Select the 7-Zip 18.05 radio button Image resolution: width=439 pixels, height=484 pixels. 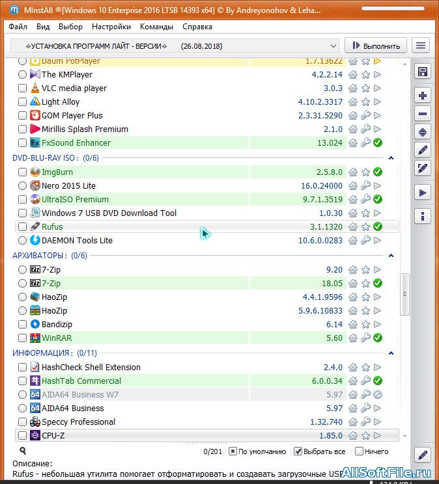click(x=22, y=284)
